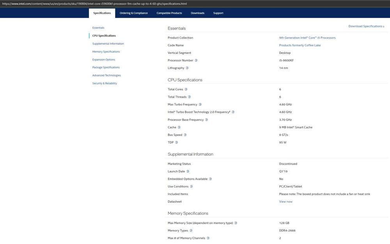Select the 95 W TDP value
This screenshot has height=244, width=390.
[282, 142]
